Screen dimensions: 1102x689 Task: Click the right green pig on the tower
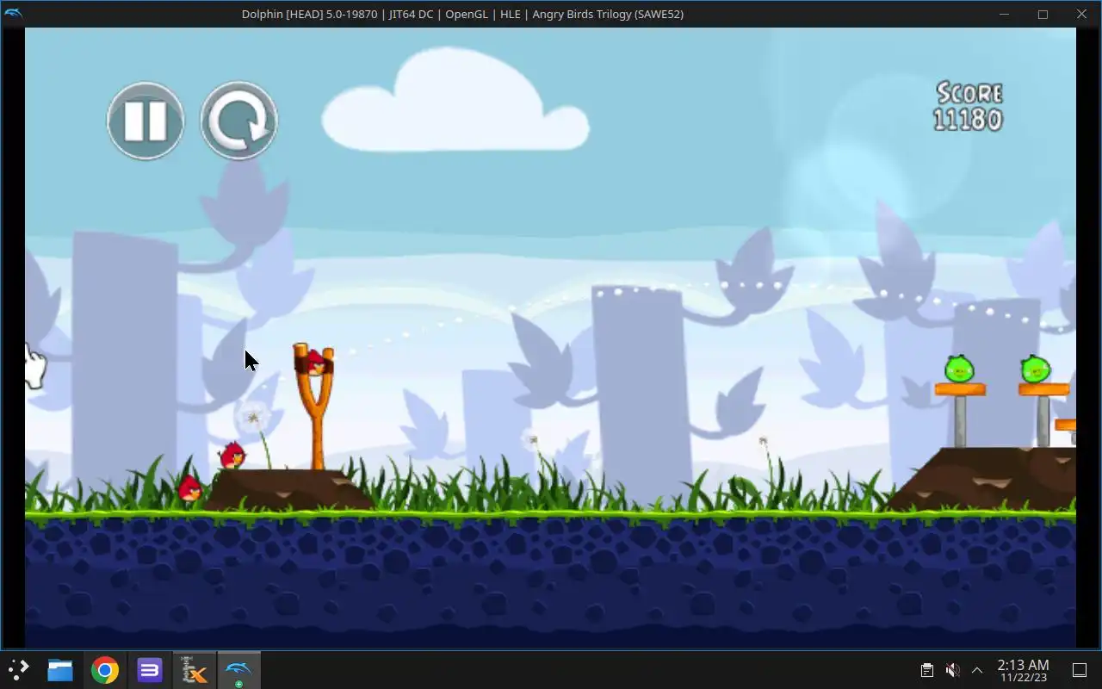pyautogui.click(x=1036, y=369)
